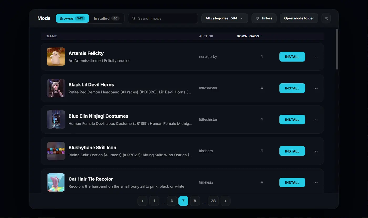This screenshot has height=218, width=368.
Task: Click author kirabera
Action: 206,151
